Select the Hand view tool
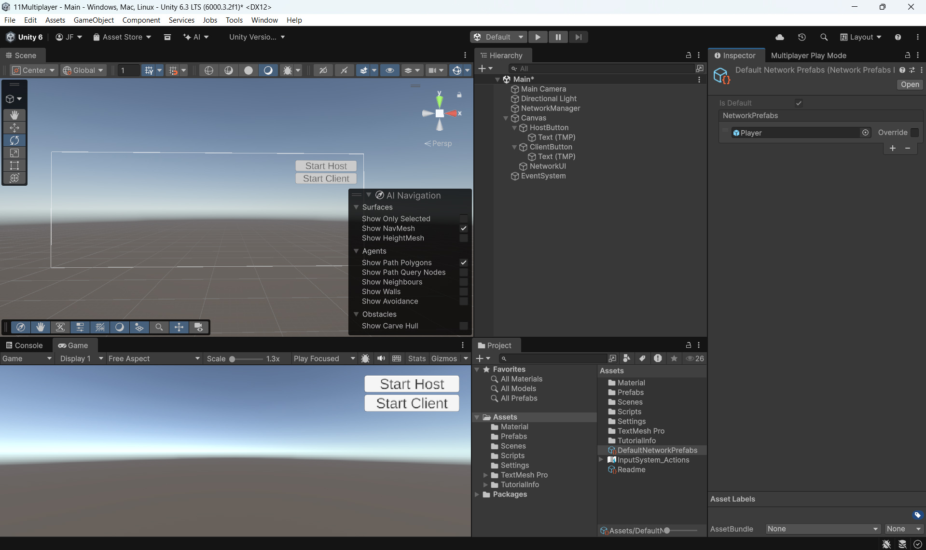The image size is (926, 550). (14, 115)
